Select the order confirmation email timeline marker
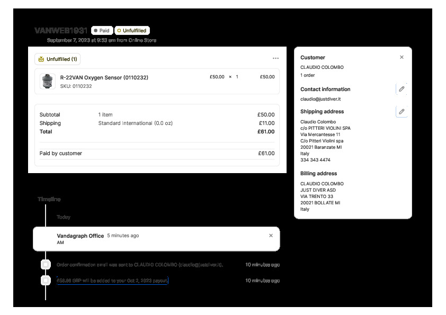Screen dimensions: 446x315 tap(46, 264)
